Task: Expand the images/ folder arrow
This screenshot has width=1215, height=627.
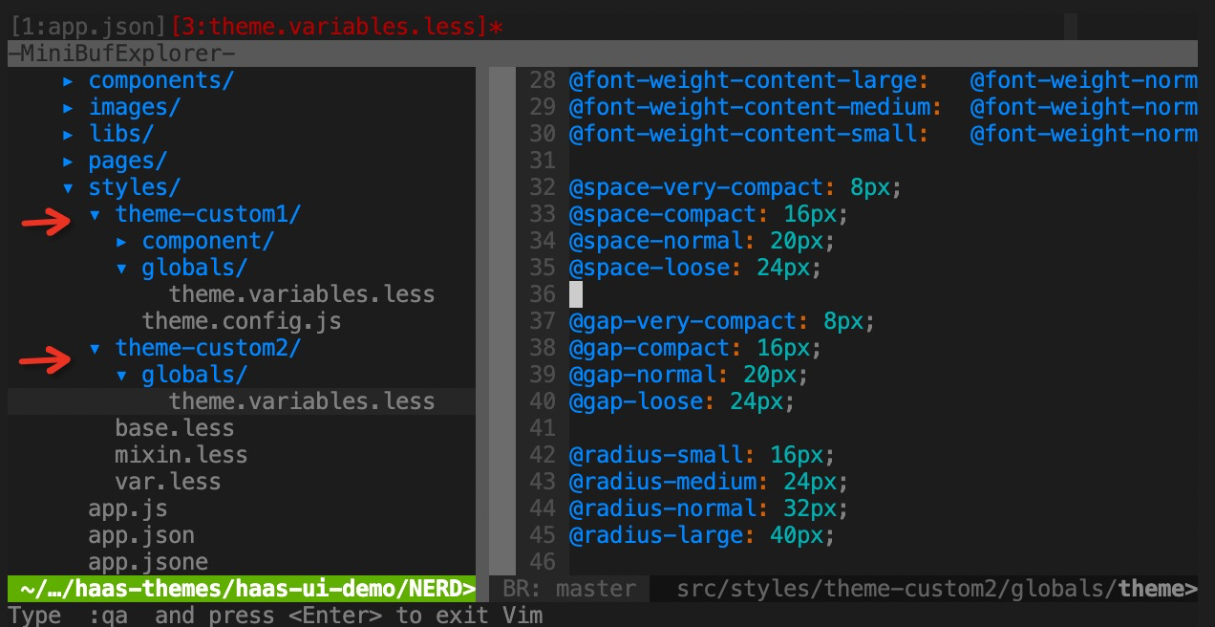Action: (x=68, y=108)
